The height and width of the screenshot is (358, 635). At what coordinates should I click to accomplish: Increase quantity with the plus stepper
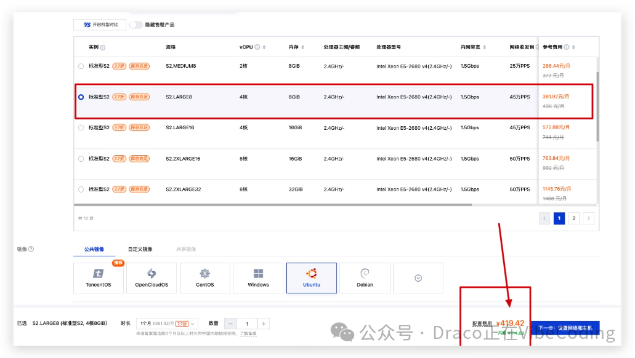point(263,324)
